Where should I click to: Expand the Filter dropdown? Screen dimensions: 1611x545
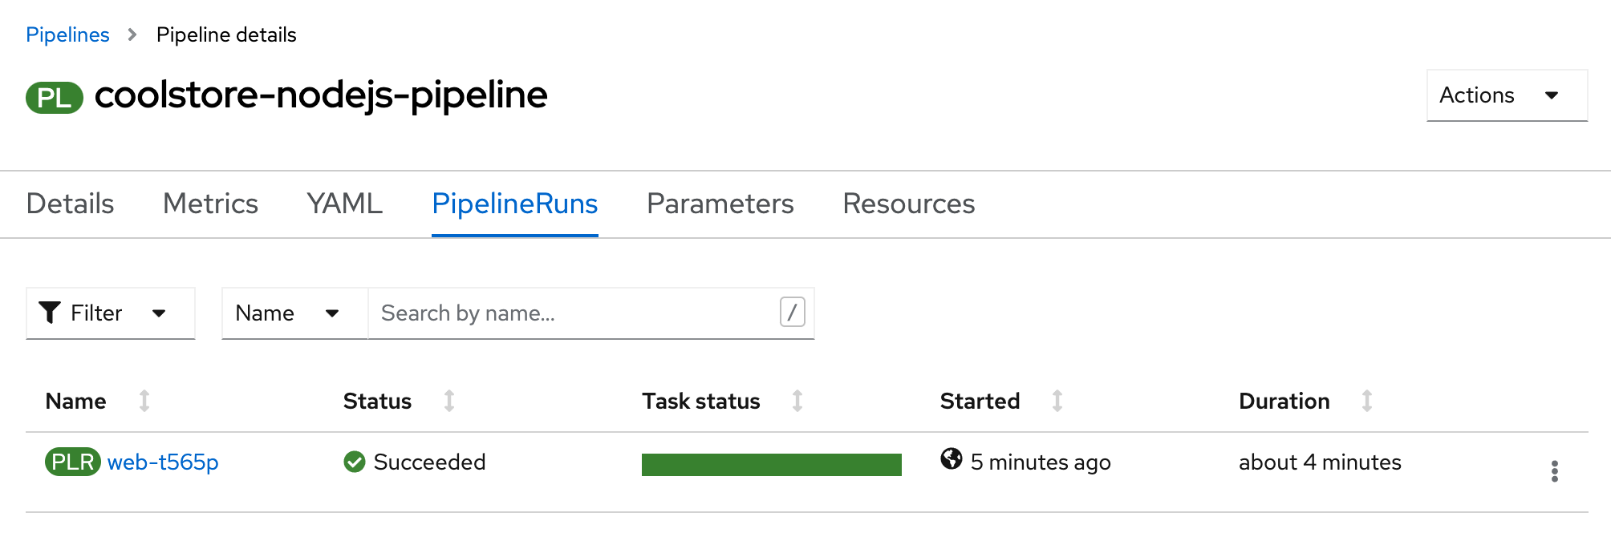[x=111, y=313]
